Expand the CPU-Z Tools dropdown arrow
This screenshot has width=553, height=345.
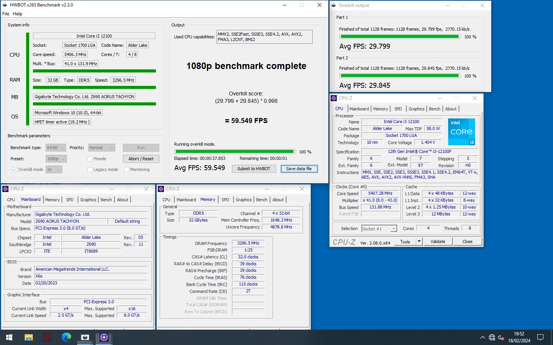(x=419, y=242)
